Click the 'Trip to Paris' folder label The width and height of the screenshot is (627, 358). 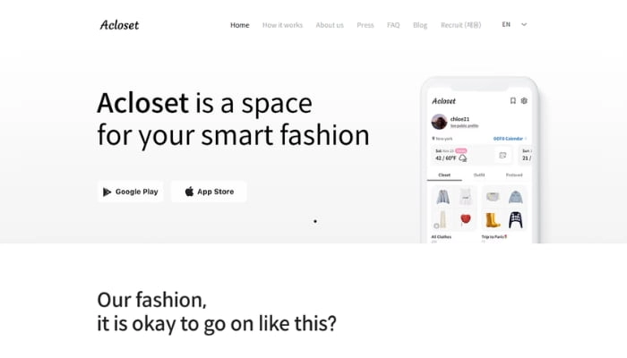494,237
